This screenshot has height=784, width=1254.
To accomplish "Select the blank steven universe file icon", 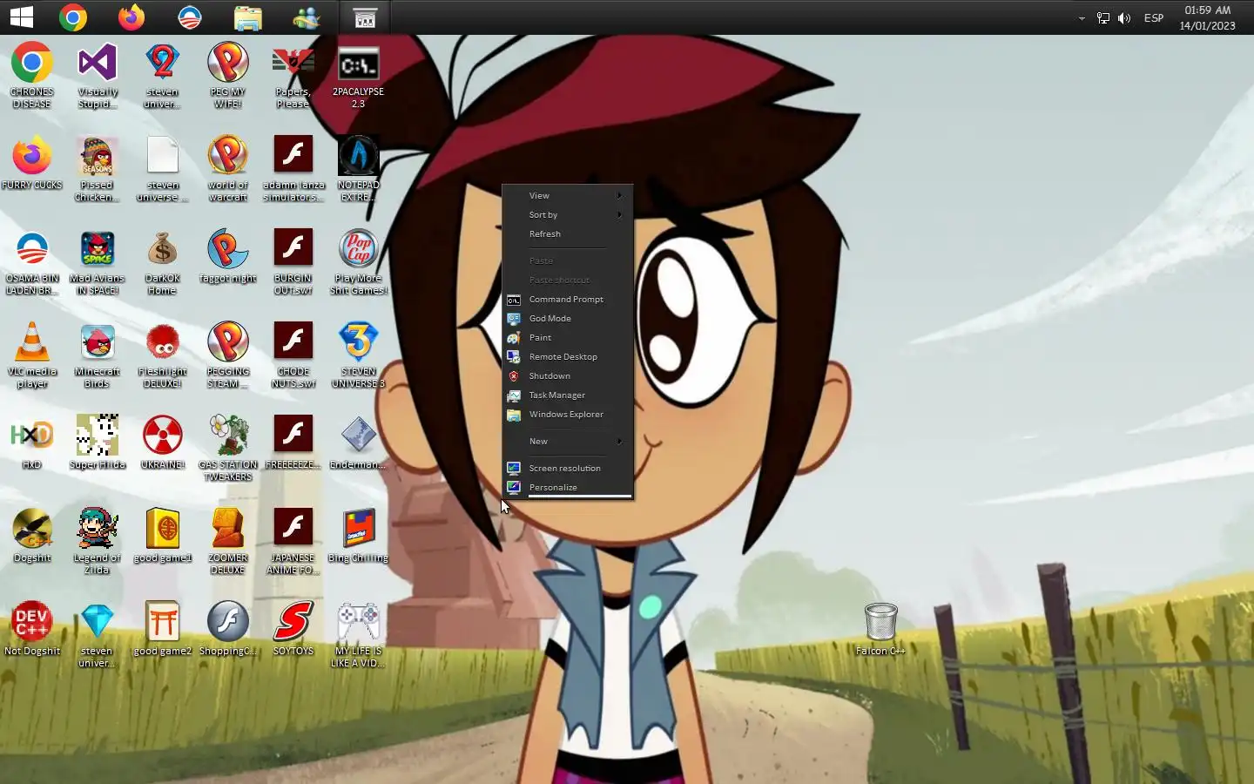I will [162, 169].
